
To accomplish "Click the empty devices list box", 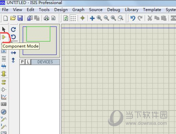I will [x=40, y=99].
